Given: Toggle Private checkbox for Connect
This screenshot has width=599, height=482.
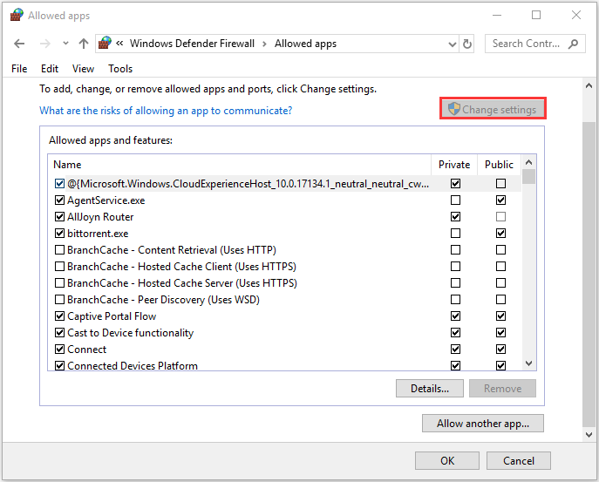Looking at the screenshot, I should [455, 350].
